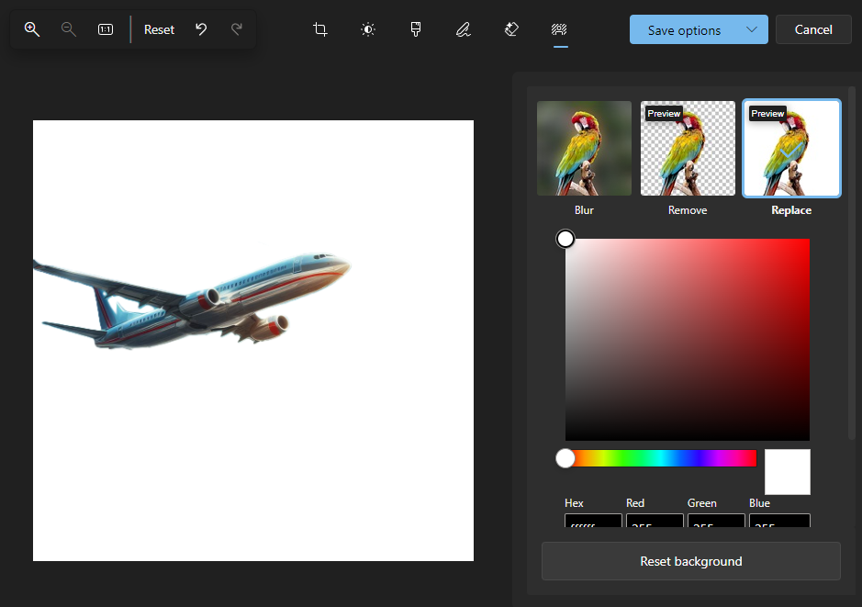Image resolution: width=862 pixels, height=607 pixels.
Task: Click the zoom in magnifier icon
Action: click(32, 29)
